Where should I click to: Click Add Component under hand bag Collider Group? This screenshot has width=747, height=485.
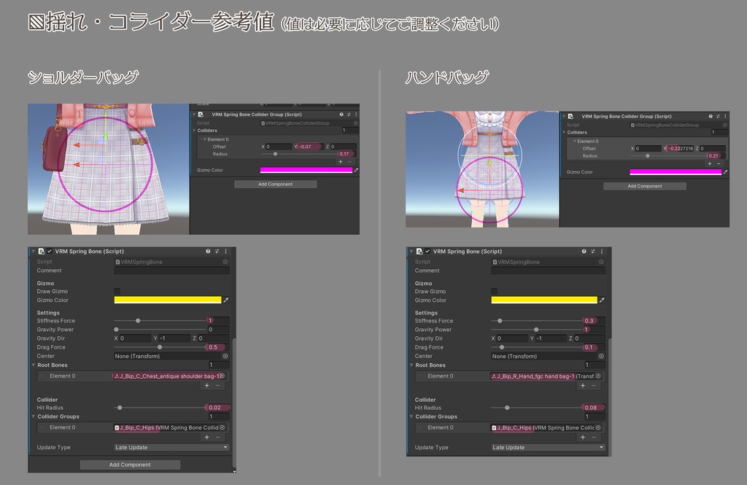click(x=645, y=186)
